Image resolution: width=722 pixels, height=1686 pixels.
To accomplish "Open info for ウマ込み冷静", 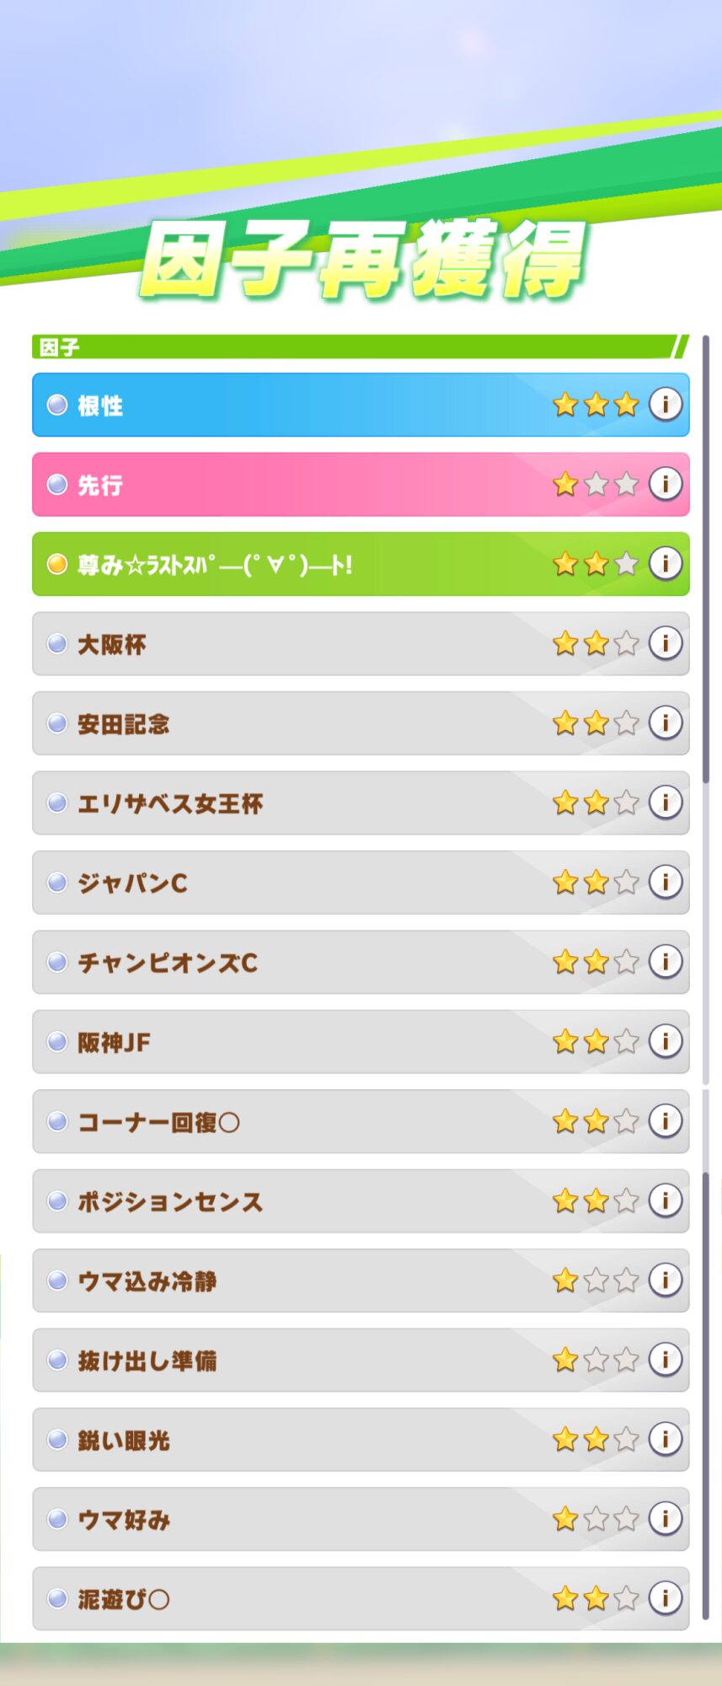I will (x=665, y=1280).
